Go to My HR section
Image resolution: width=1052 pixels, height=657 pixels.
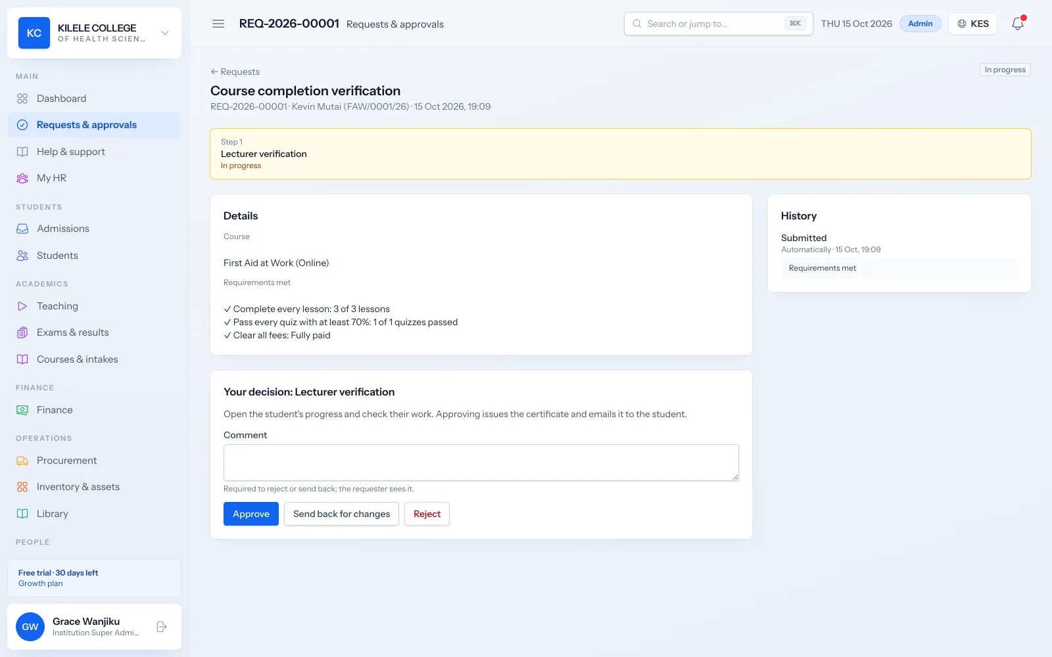click(94, 178)
